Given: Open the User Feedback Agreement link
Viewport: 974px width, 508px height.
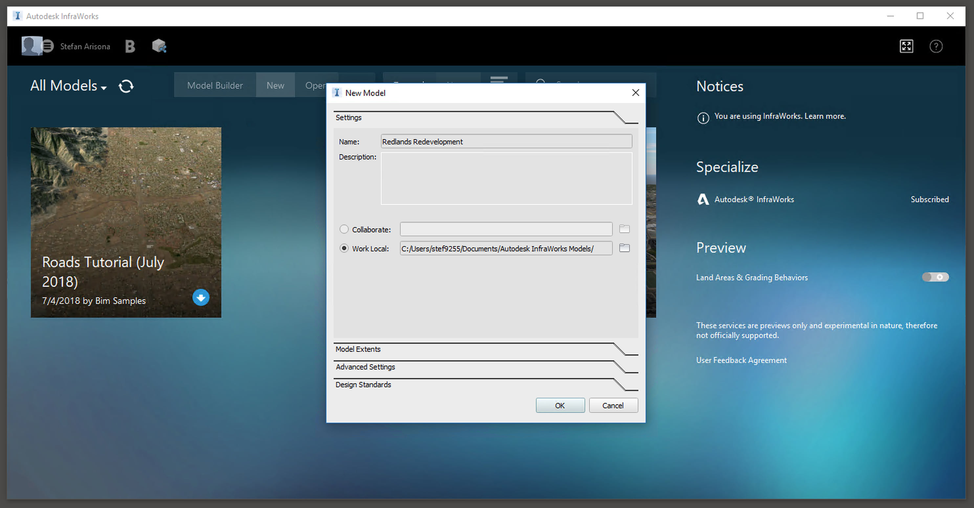Looking at the screenshot, I should tap(741, 360).
